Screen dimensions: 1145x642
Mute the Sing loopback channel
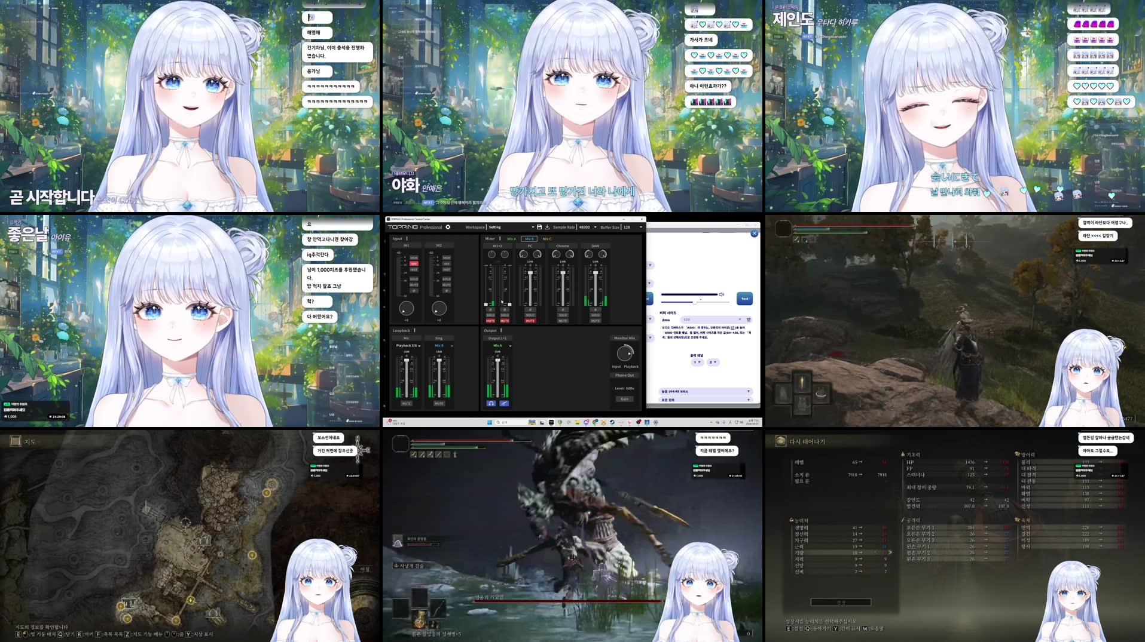coord(439,404)
